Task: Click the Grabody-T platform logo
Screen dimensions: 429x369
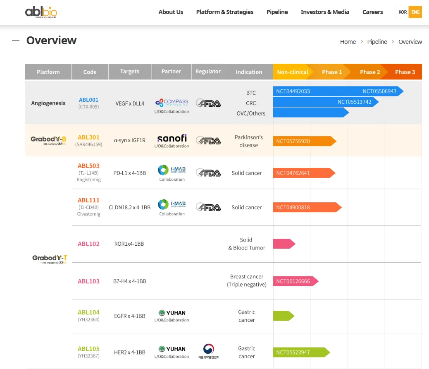Action: [50, 259]
